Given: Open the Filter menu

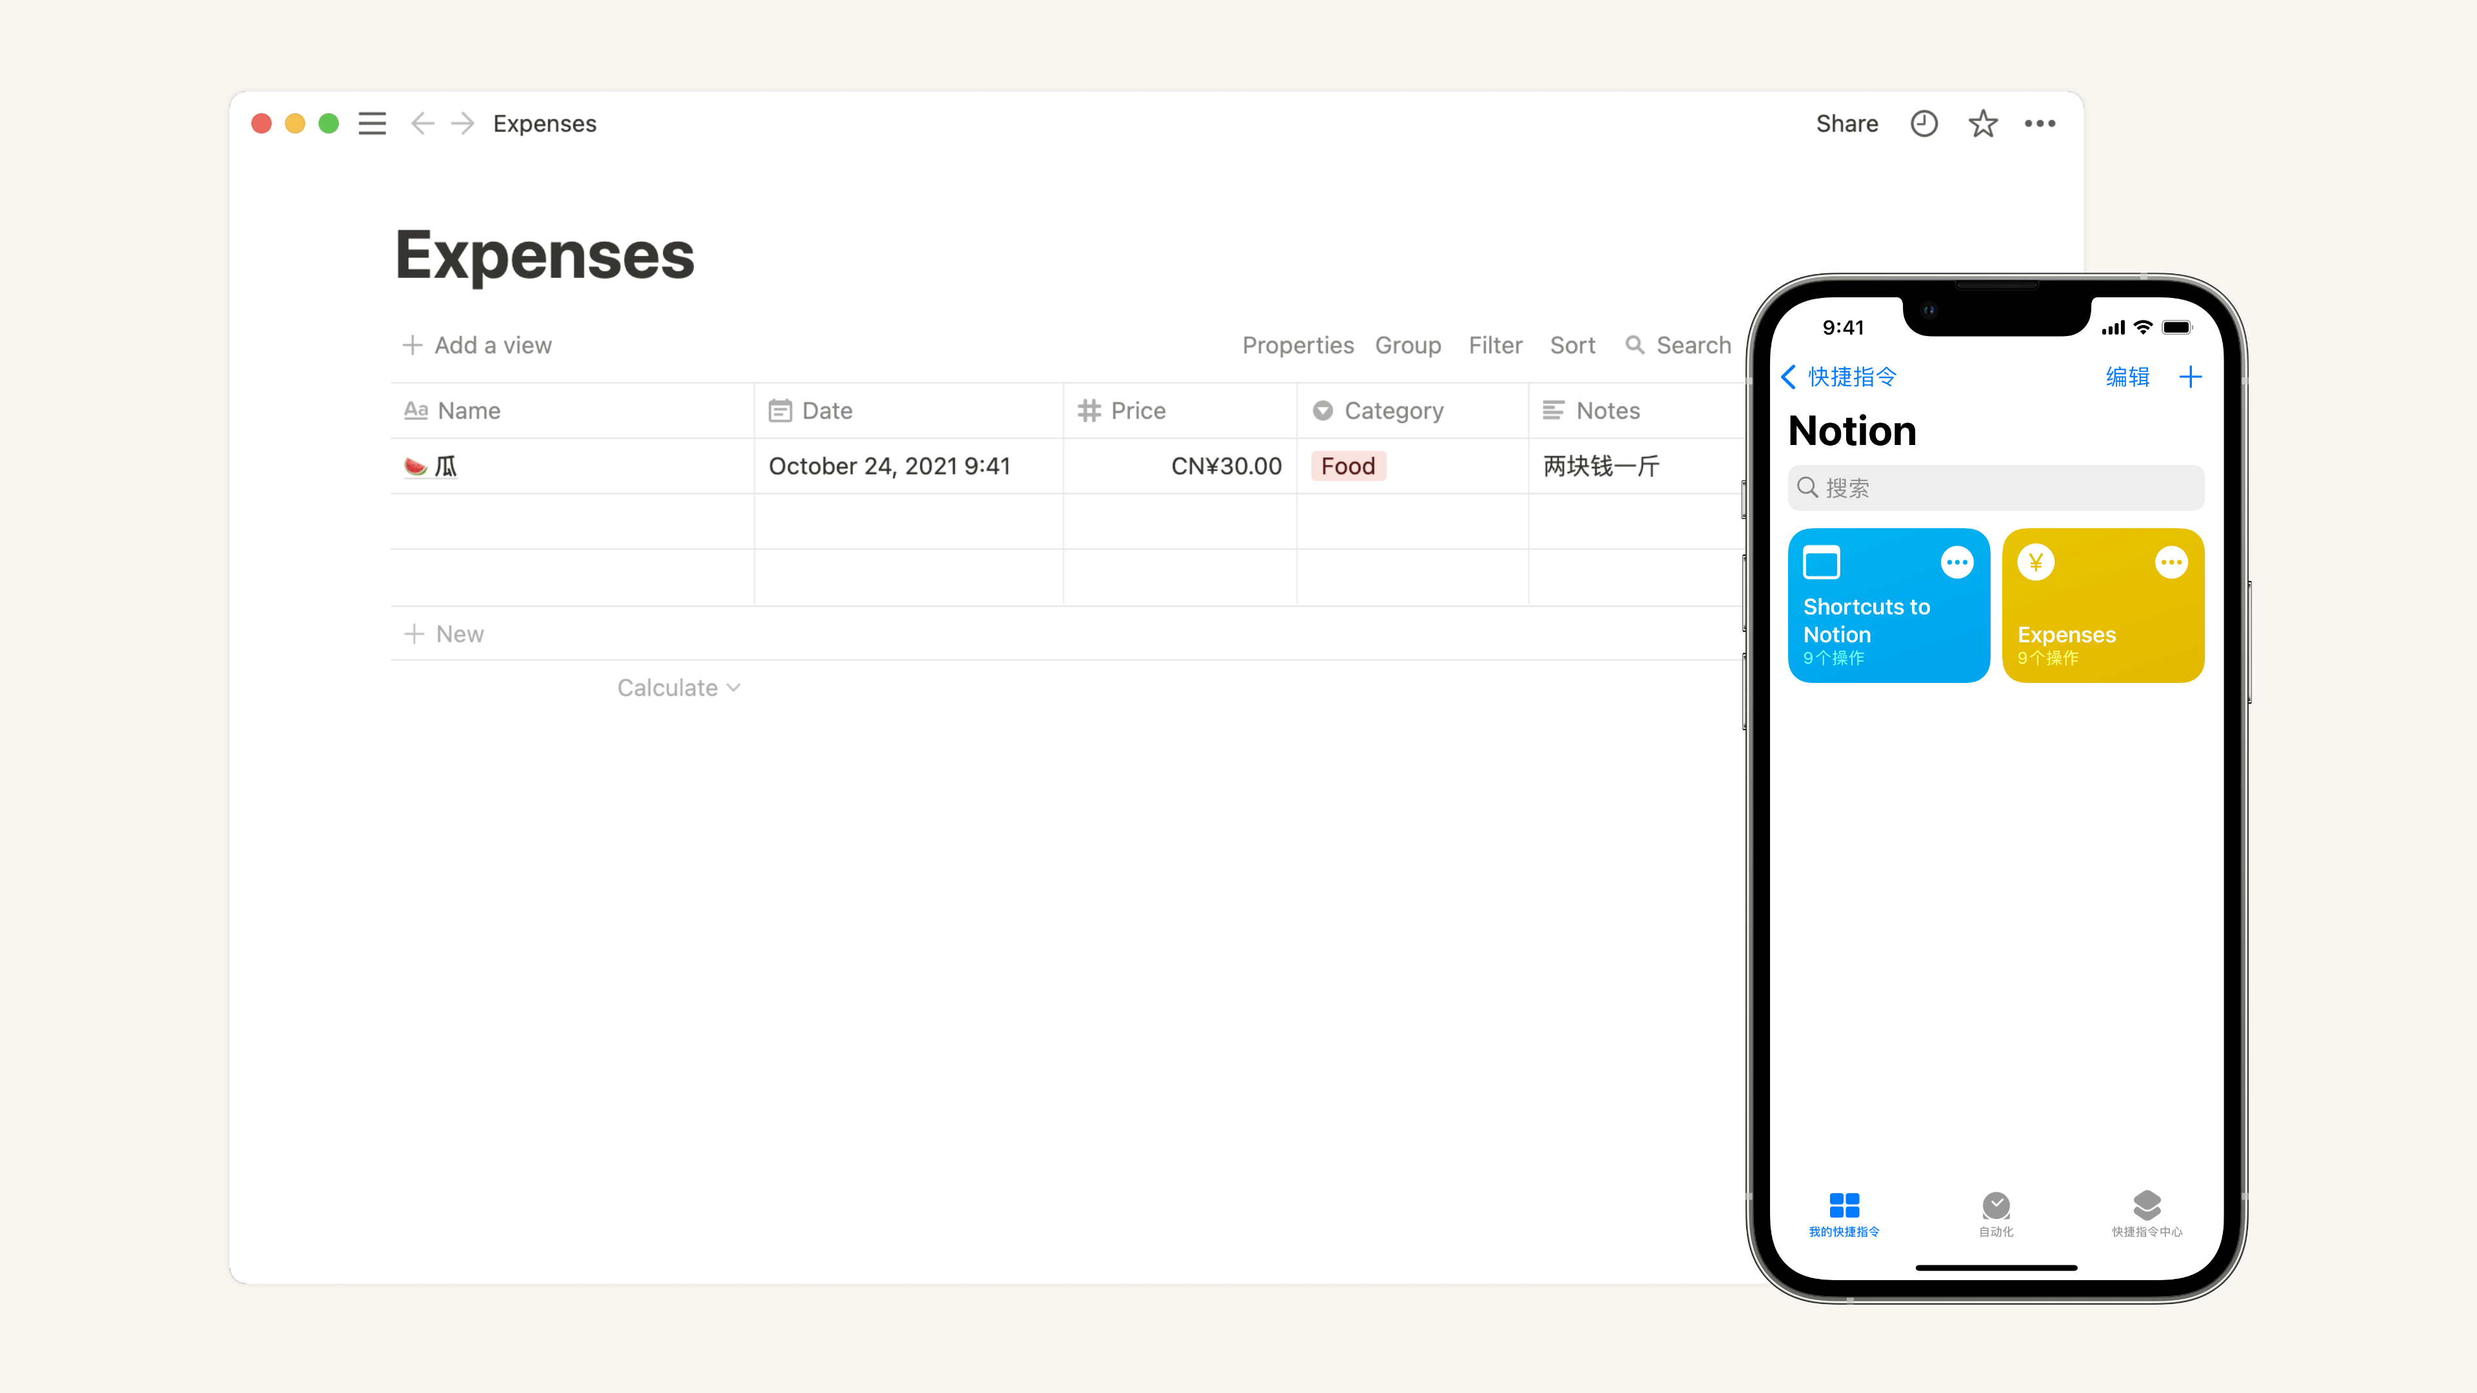Looking at the screenshot, I should (1495, 345).
